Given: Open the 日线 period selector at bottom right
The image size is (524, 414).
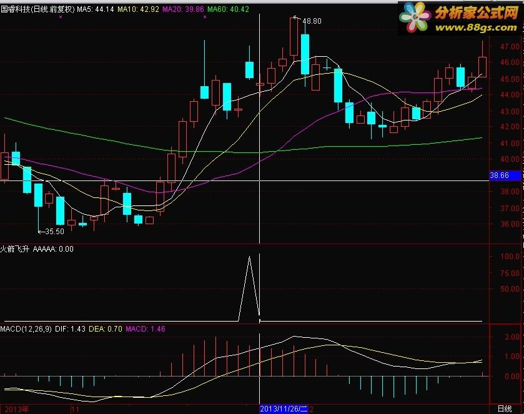Looking at the screenshot, I should pos(505,408).
